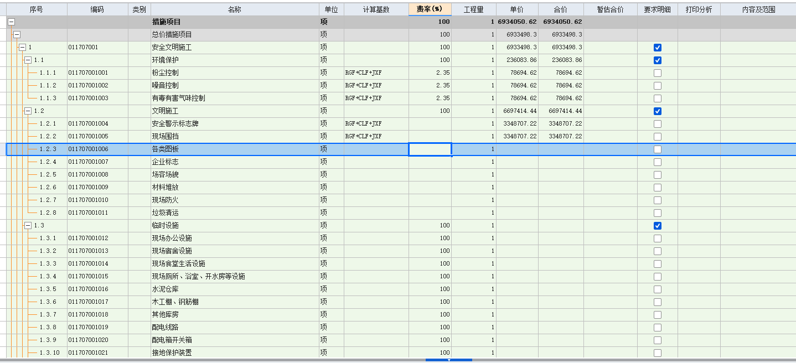Uncheck 要求明细 for 环境保护

click(x=657, y=60)
